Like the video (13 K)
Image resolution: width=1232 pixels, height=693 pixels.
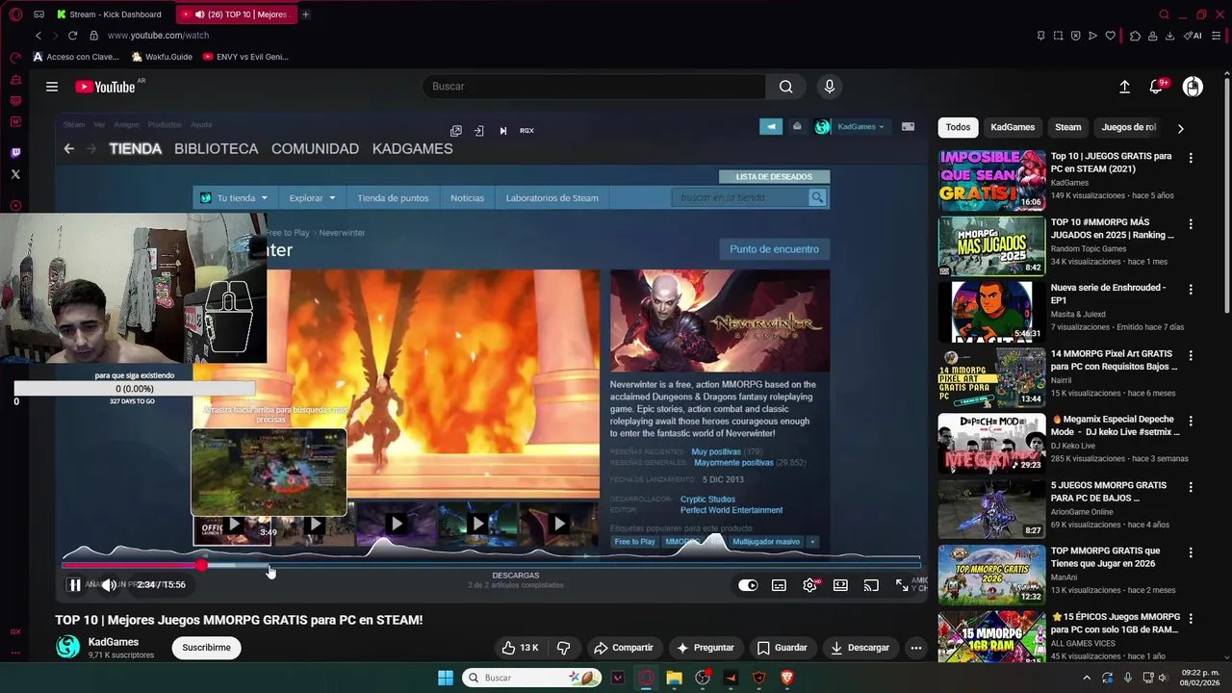point(520,648)
